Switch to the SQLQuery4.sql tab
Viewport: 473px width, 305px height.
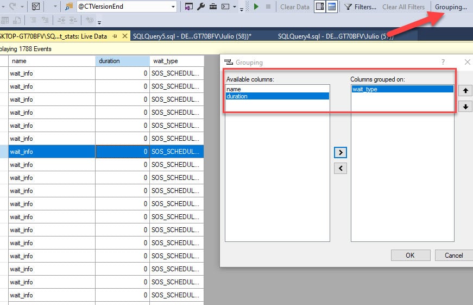[x=336, y=36]
